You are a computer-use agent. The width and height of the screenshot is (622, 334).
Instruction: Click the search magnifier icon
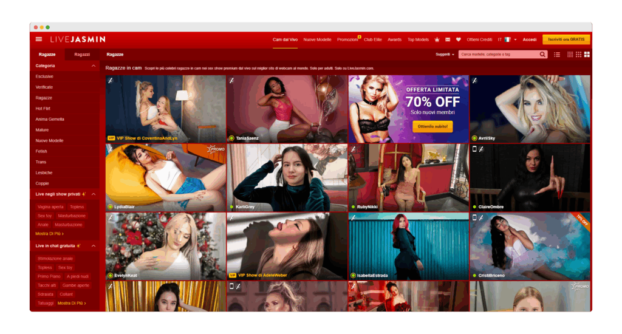[x=542, y=55]
